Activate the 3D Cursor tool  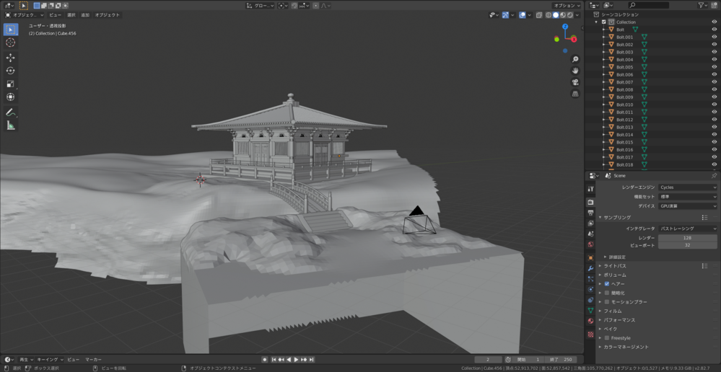(10, 43)
